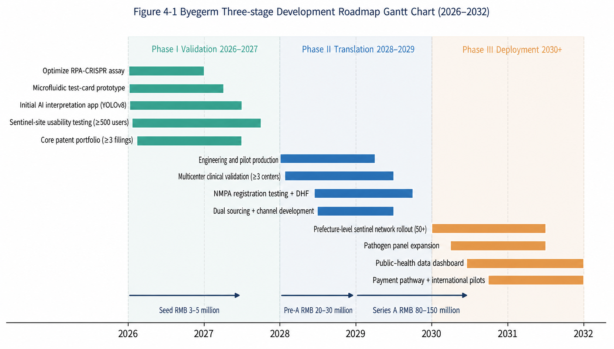
Task: Select the 'Phase I Validation 2026–2027' heading
Action: point(205,49)
